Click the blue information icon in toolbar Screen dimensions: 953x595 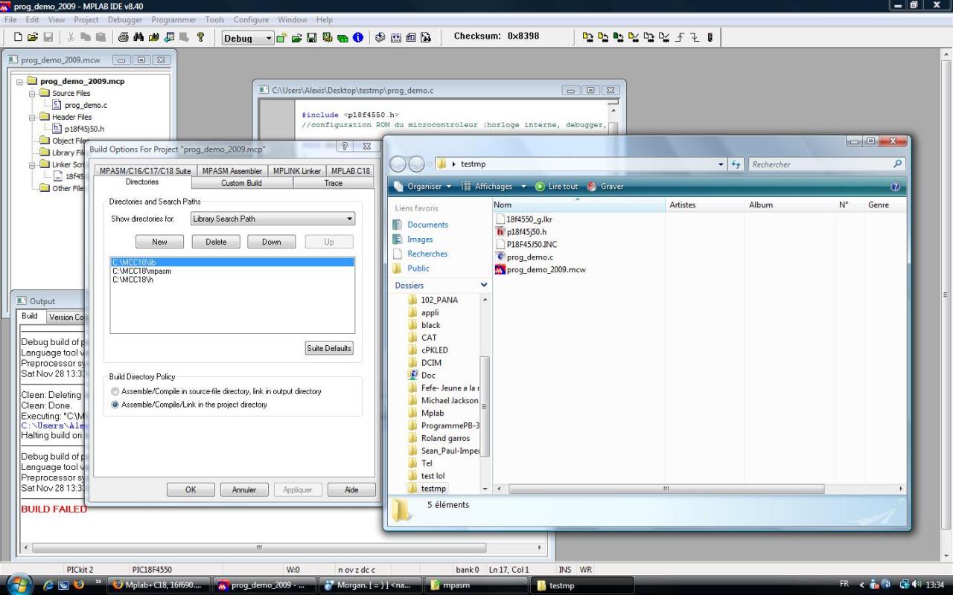tap(358, 37)
